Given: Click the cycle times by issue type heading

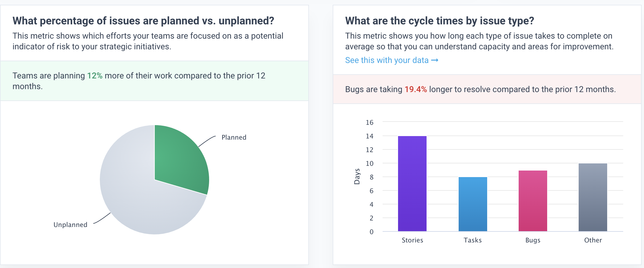Looking at the screenshot, I should (x=439, y=21).
